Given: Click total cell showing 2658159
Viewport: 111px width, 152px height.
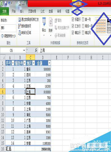Looking at the screenshot, I should coord(43,149).
